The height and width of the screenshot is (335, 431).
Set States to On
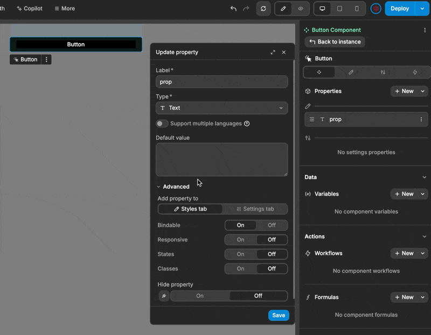(x=240, y=254)
